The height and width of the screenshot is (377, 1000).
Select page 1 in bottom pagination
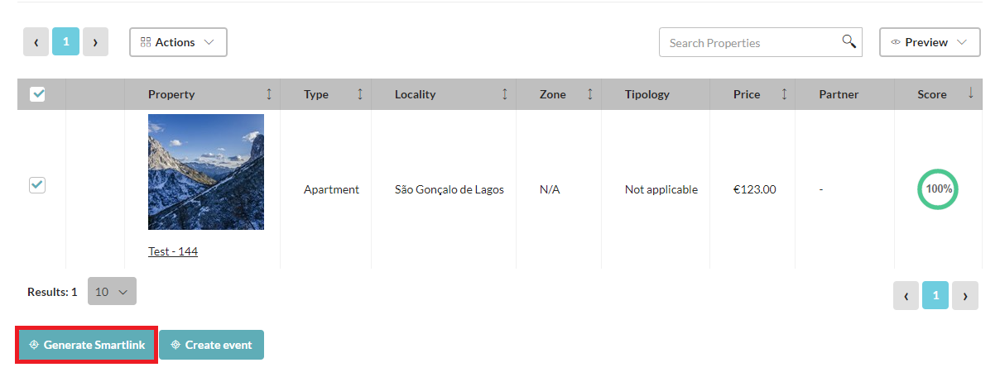point(935,295)
